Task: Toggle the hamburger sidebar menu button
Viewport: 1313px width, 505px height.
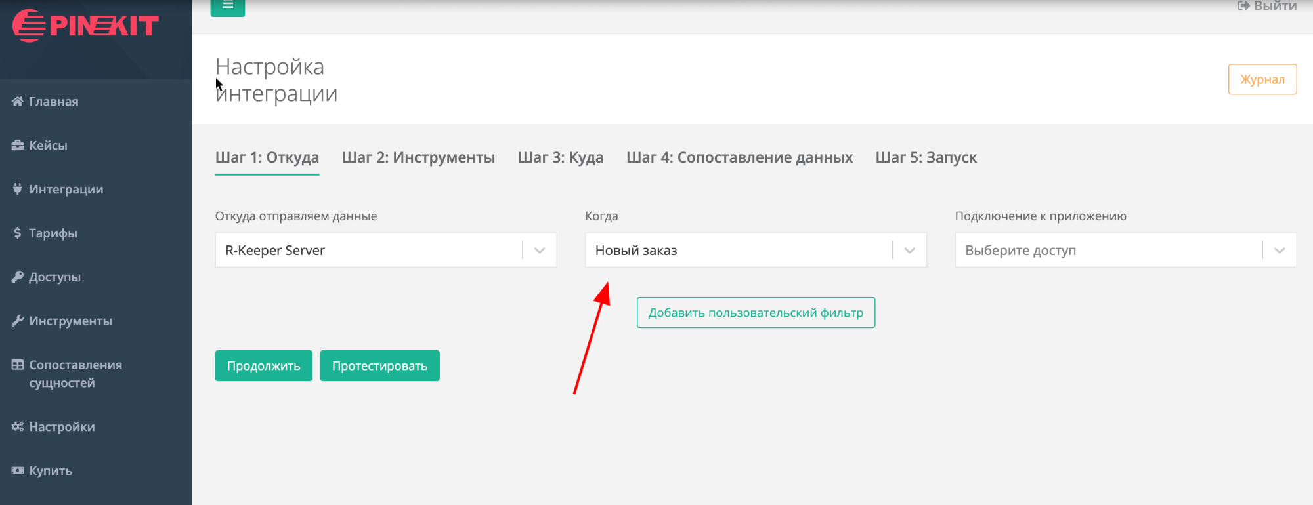Action: pyautogui.click(x=228, y=6)
